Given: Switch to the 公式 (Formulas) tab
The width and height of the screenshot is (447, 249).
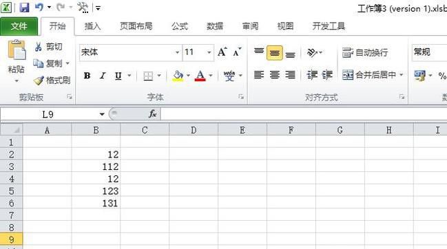Looking at the screenshot, I should [180, 26].
